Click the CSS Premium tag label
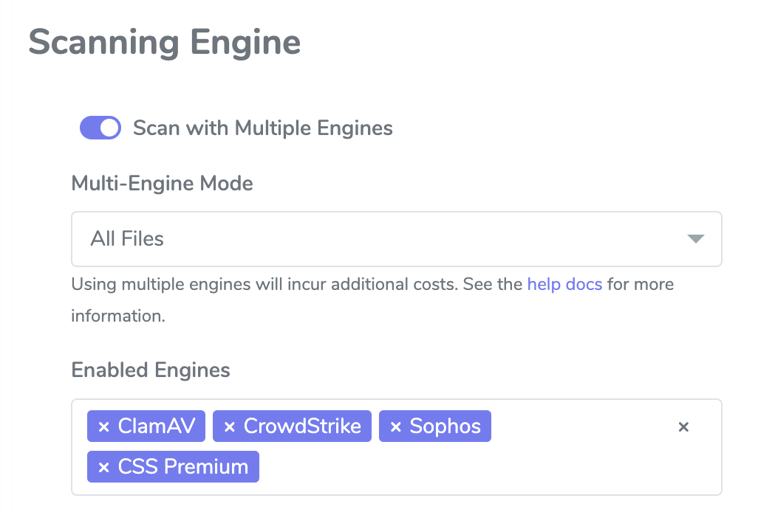 183,467
